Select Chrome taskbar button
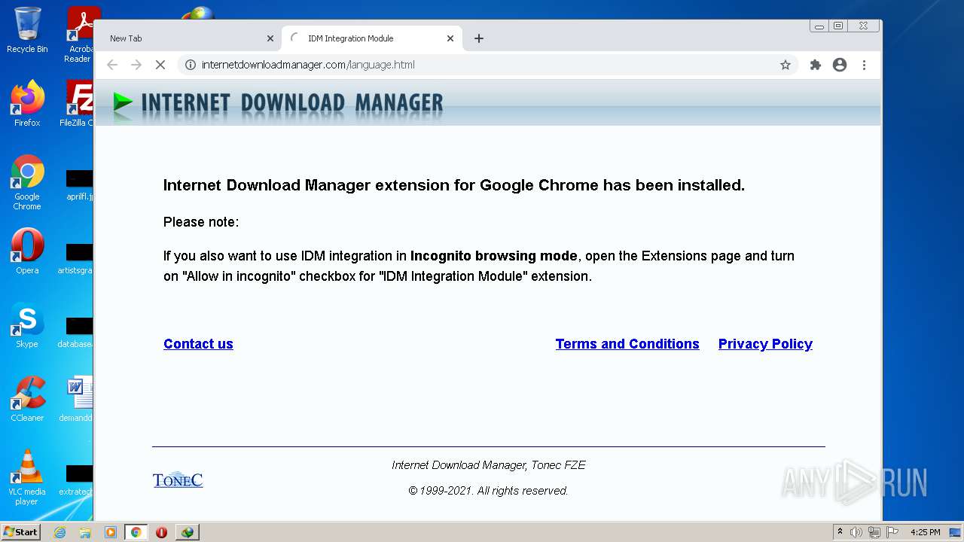Viewport: 964px width, 542px height. tap(136, 532)
